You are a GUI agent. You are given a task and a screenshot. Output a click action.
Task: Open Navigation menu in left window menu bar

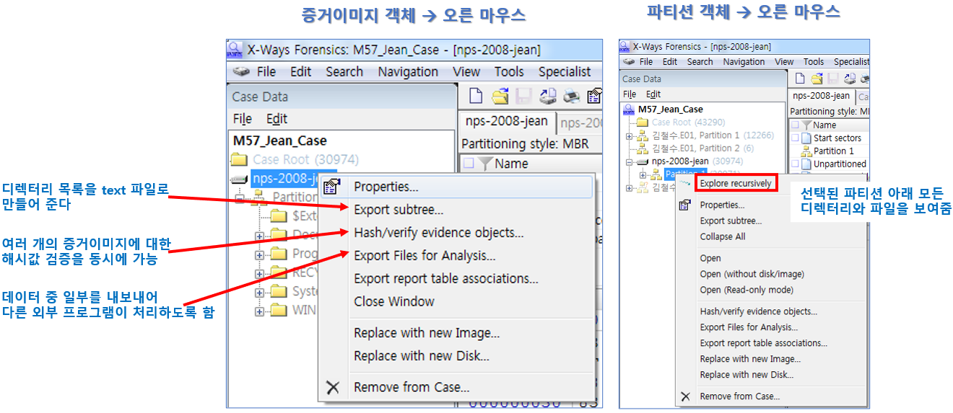coord(408,71)
